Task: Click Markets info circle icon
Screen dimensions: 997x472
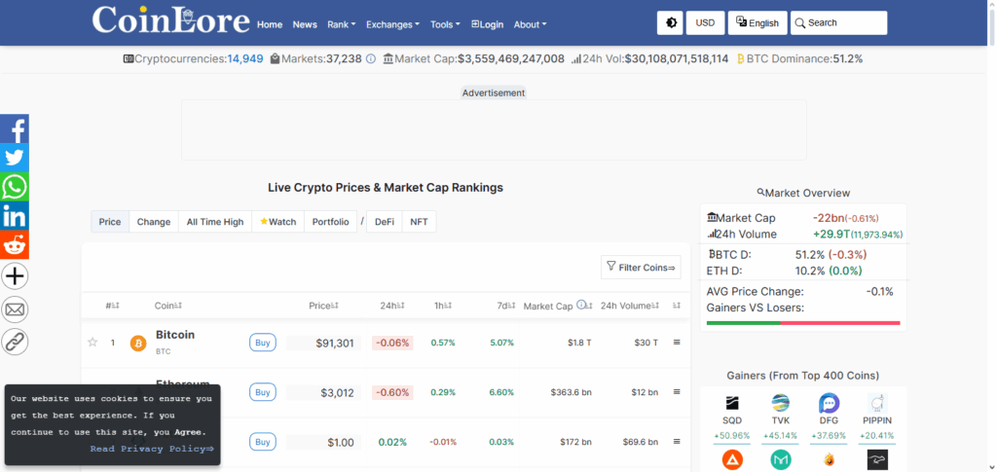Action: 371,59
